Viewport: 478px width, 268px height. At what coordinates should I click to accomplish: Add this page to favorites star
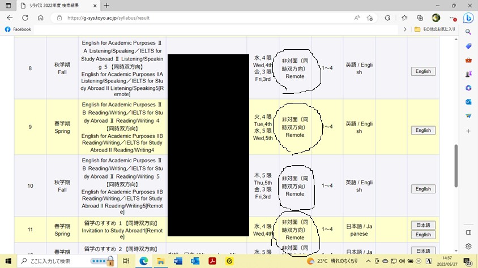point(369,18)
